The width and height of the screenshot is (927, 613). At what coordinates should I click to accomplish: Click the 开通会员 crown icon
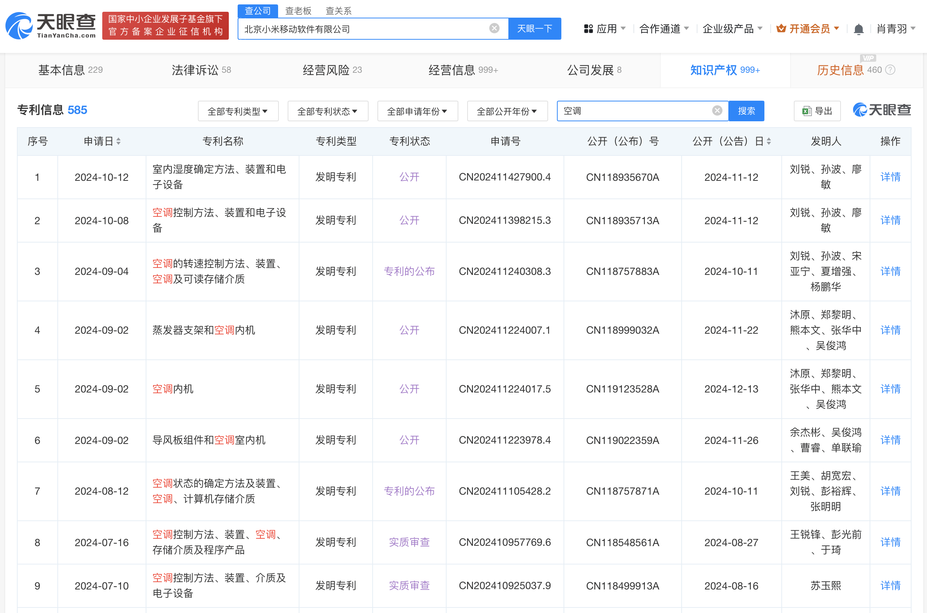coord(781,29)
